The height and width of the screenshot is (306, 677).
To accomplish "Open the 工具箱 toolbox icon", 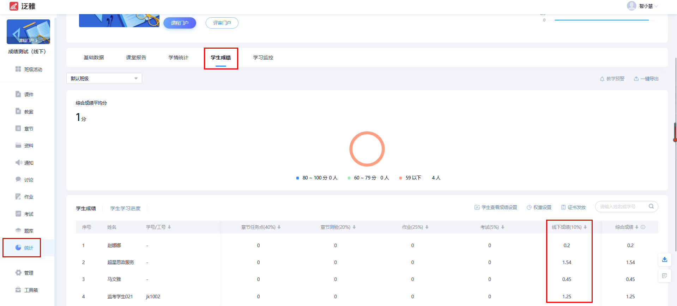I will tap(18, 290).
